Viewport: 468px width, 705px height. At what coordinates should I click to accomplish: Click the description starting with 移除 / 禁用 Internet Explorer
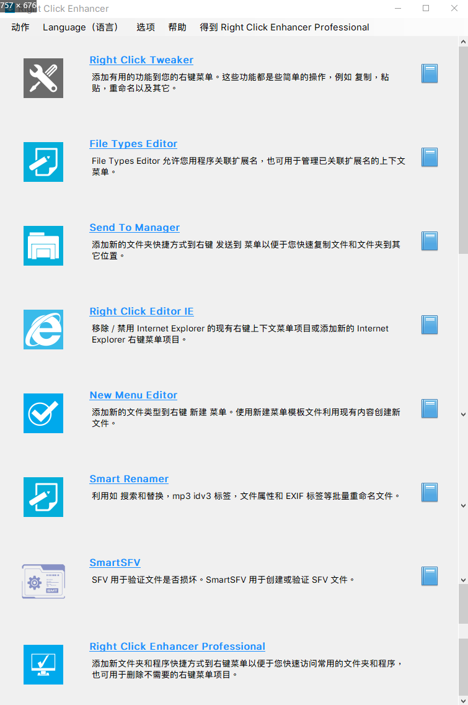coord(241,334)
